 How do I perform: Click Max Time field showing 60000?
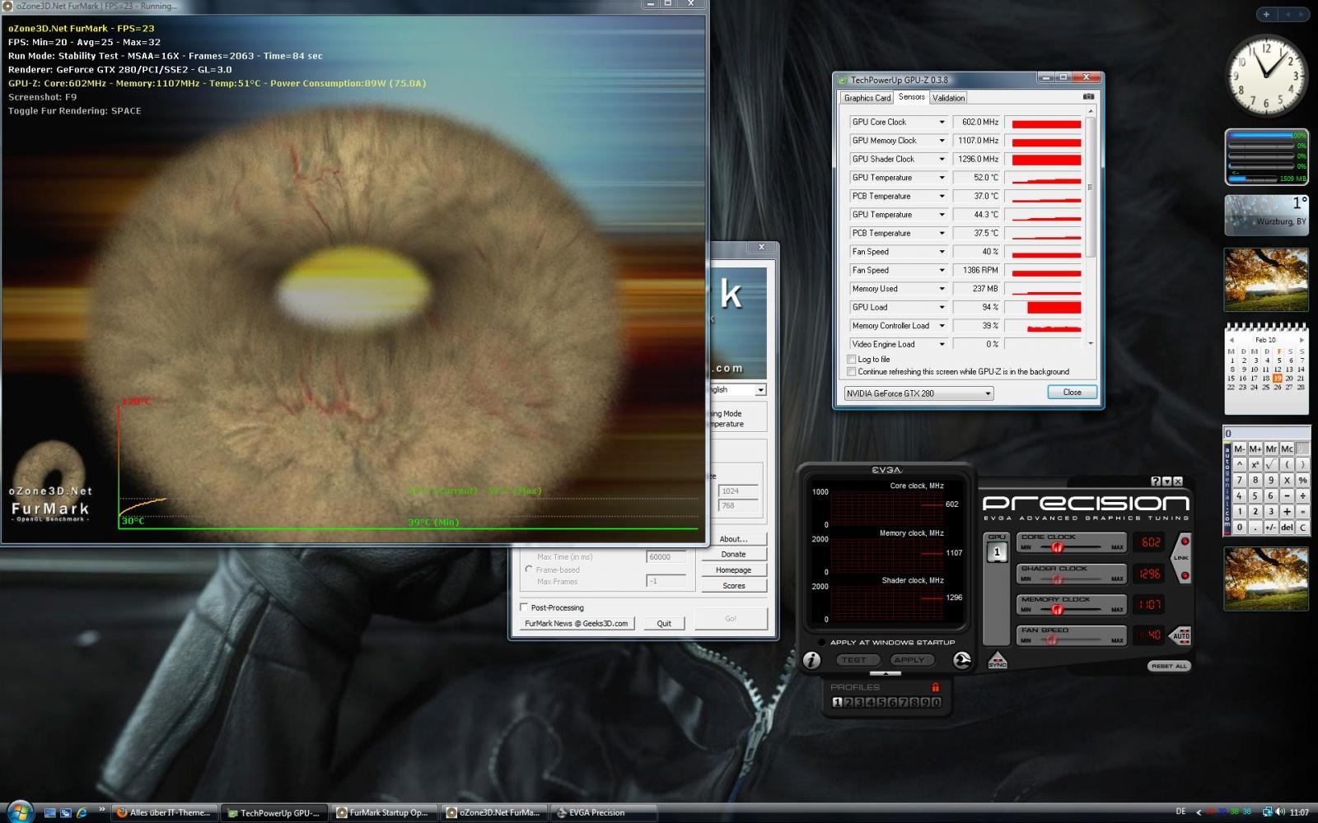pos(666,557)
